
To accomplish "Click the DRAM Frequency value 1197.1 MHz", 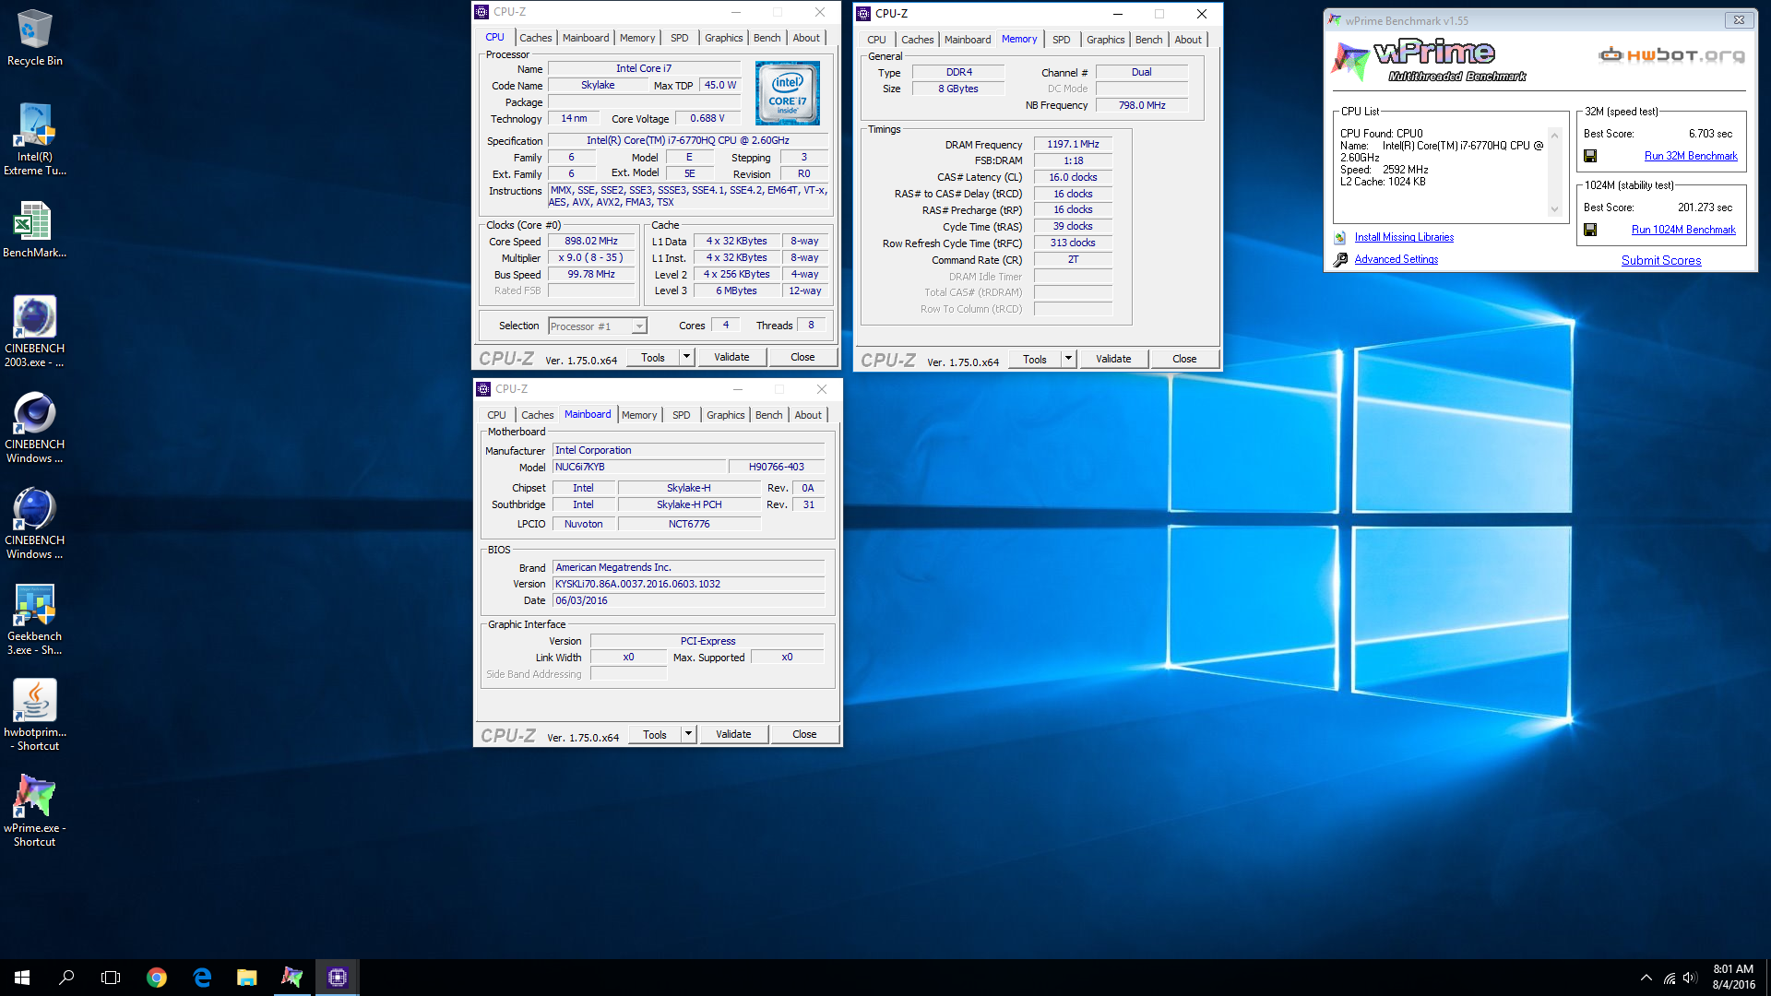I will (1073, 144).
